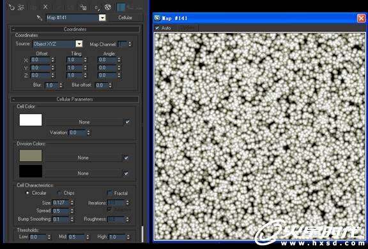Open the gray-green Division Color swatch
Screen dimensions: 368x249
[31, 155]
